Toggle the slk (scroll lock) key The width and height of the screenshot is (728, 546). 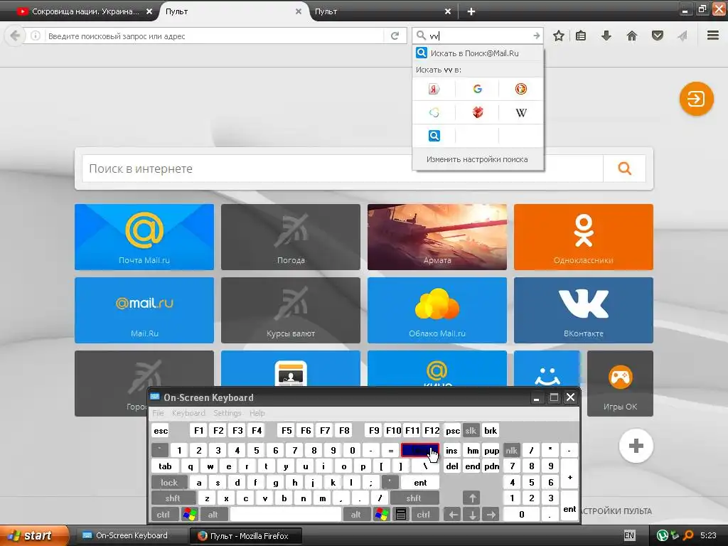[x=471, y=430]
